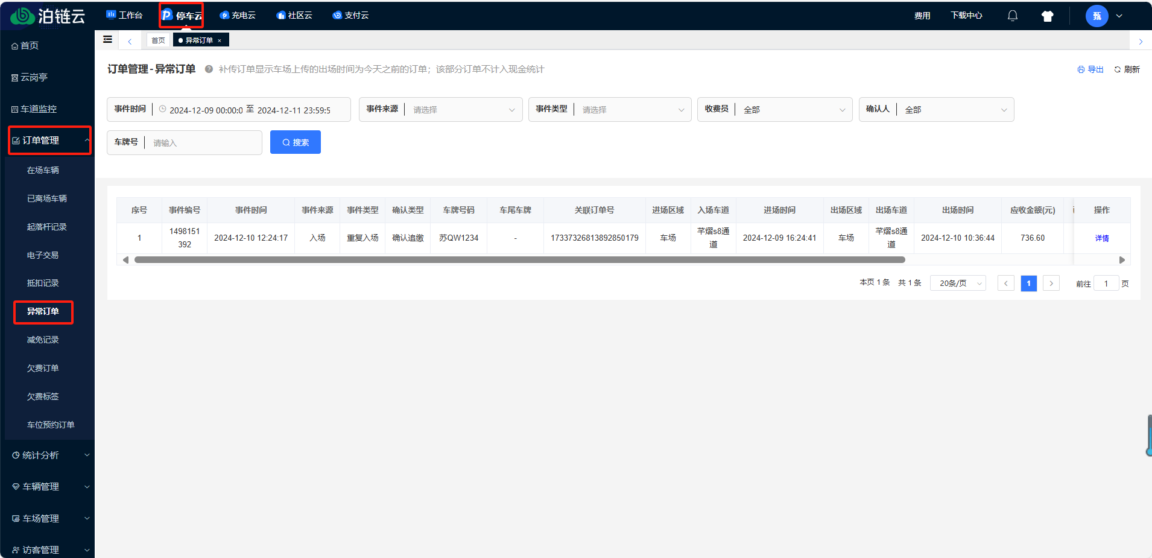The height and width of the screenshot is (558, 1152).
Task: Open the 确认人 dropdown
Action: (x=937, y=109)
